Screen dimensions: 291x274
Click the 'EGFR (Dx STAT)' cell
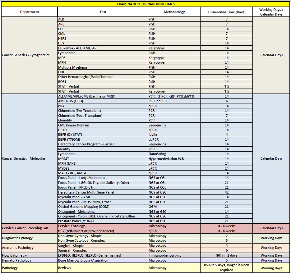pyautogui.click(x=103, y=135)
